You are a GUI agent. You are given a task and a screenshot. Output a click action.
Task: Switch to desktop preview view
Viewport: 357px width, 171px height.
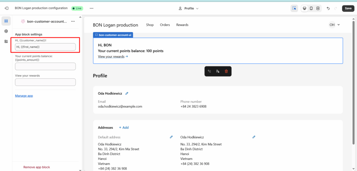tap(304, 8)
